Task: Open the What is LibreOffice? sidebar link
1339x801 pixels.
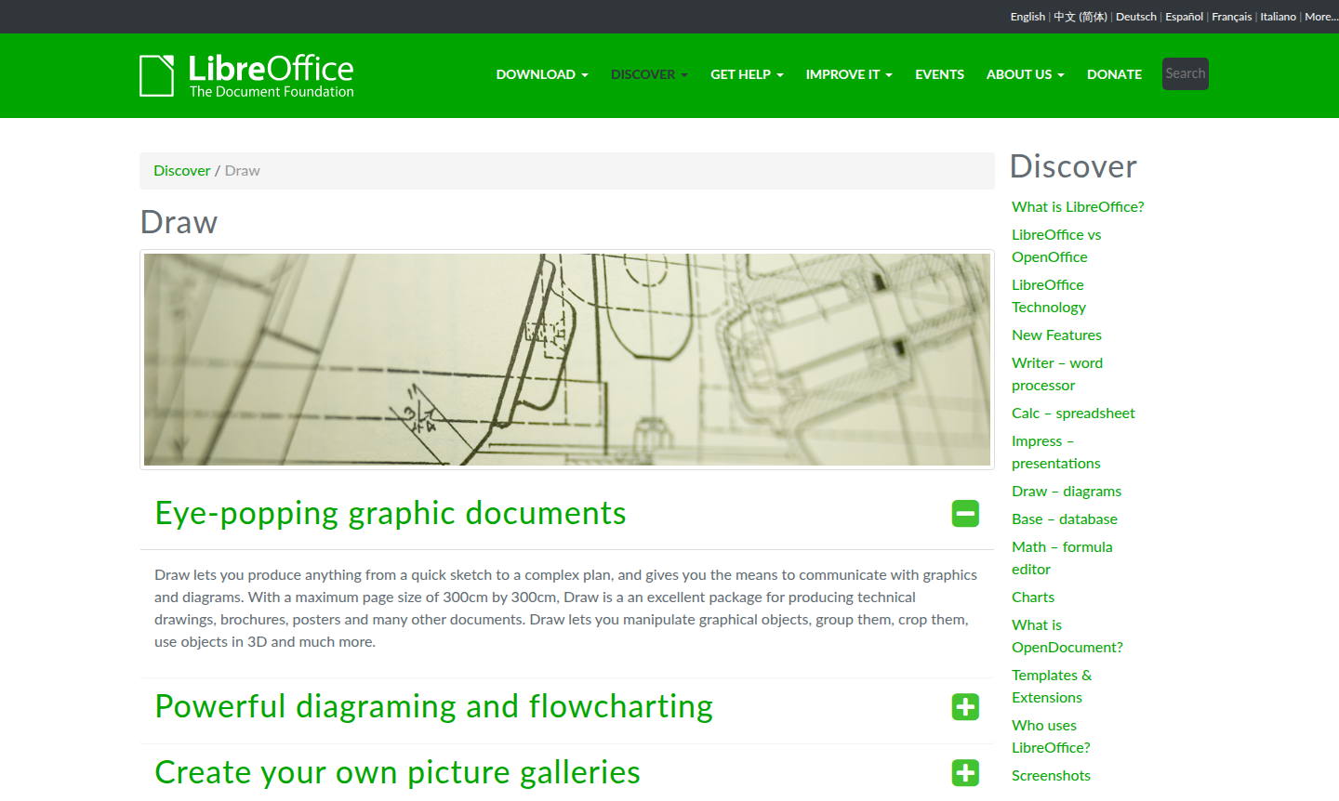Action: [1078, 207]
